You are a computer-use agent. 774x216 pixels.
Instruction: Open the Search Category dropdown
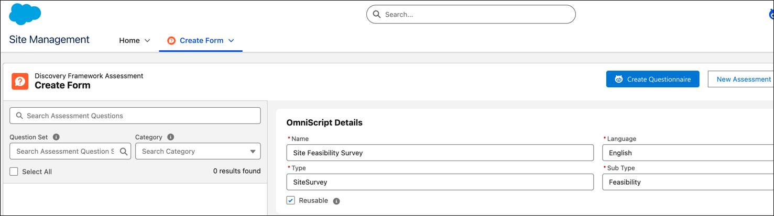tap(198, 151)
